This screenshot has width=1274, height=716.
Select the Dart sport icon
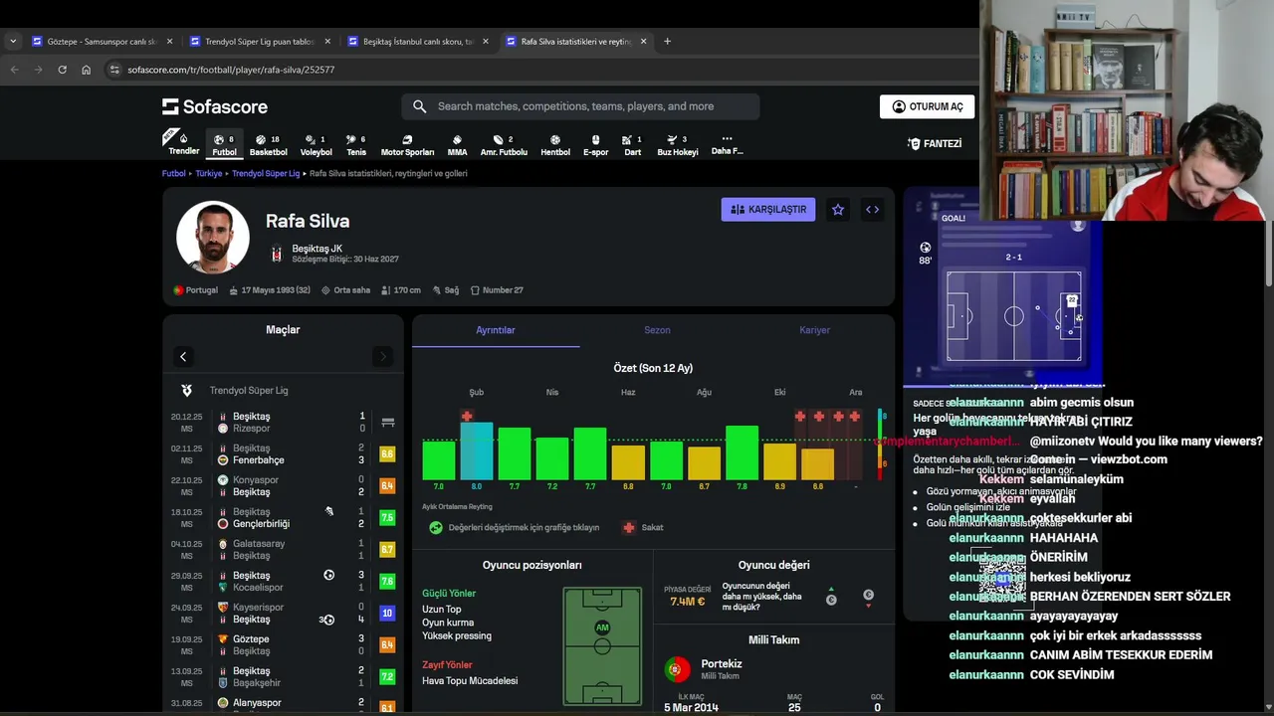click(632, 145)
